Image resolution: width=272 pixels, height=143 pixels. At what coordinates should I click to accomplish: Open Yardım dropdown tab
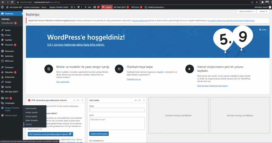pyautogui.click(x=263, y=11)
